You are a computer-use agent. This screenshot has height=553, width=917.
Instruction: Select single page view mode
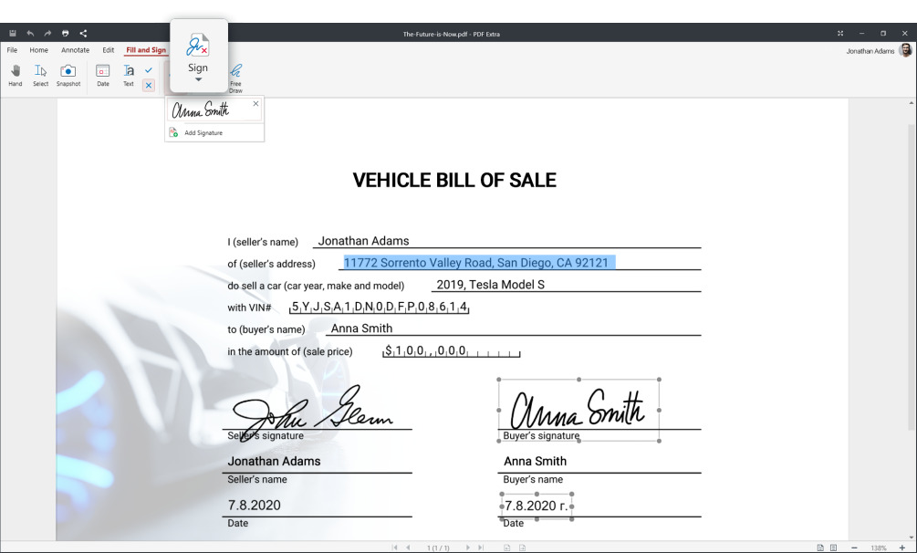click(820, 548)
